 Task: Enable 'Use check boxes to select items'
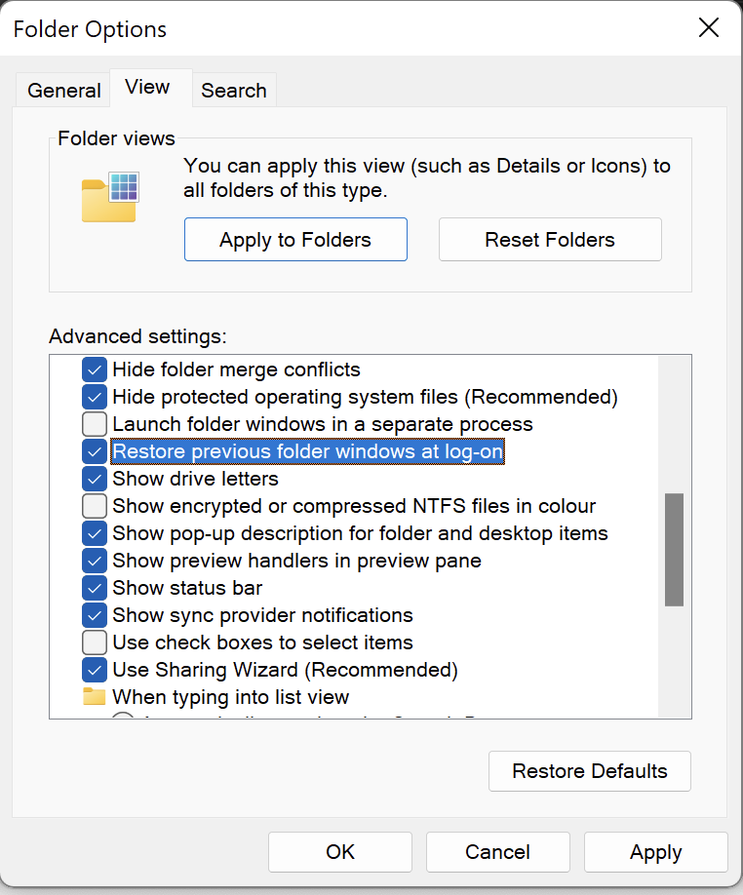click(x=94, y=642)
